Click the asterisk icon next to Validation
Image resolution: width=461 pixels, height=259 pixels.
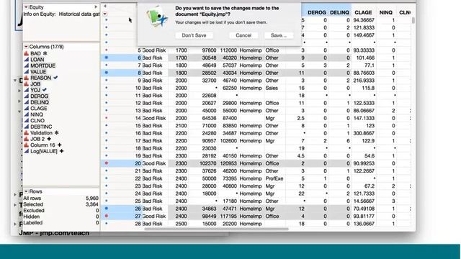click(57, 132)
